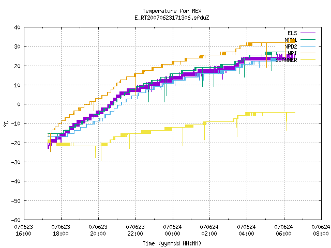This screenshot has height=248, width=331.
Task: Click the y-axis label -20
Action: [x=16, y=143]
